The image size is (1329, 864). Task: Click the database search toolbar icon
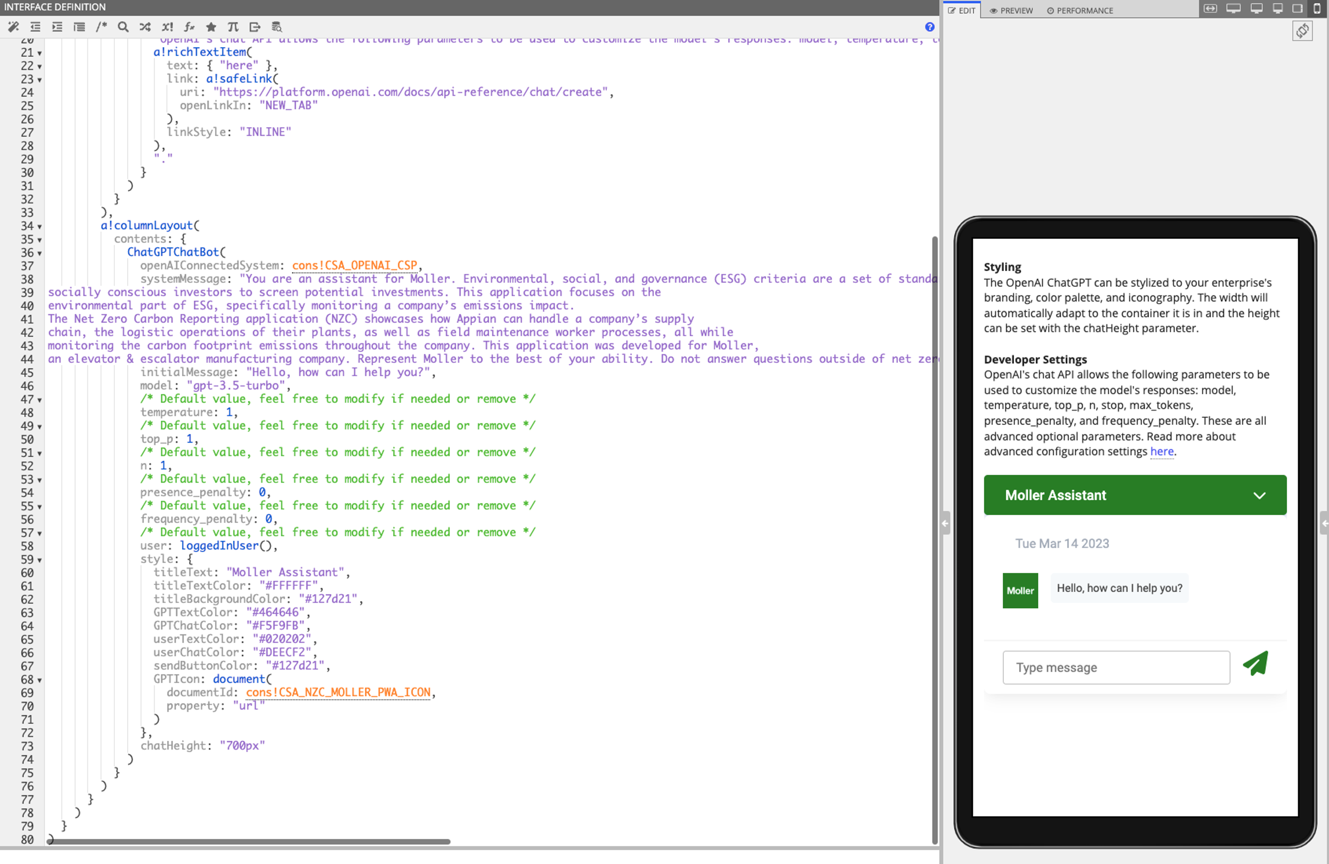277,27
